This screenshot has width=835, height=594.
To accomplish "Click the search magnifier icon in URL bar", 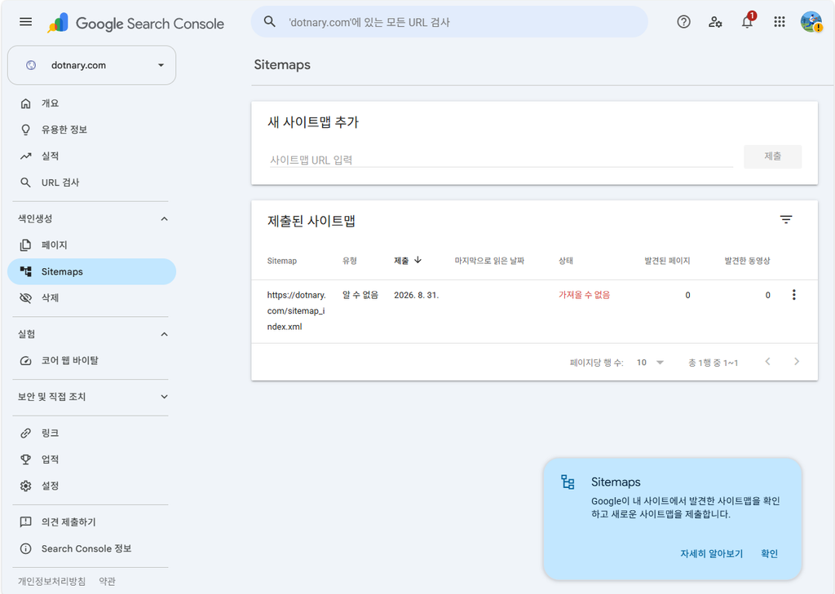I will [x=270, y=22].
